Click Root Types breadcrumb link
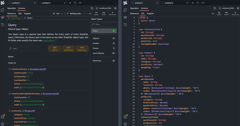 [x=15, y=18]
